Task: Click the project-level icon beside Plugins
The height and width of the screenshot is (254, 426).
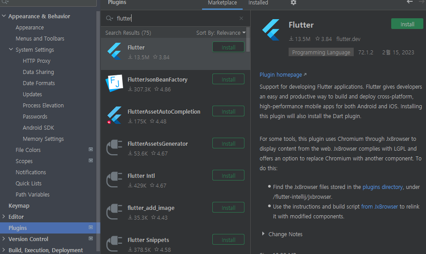Action: pyautogui.click(x=91, y=227)
